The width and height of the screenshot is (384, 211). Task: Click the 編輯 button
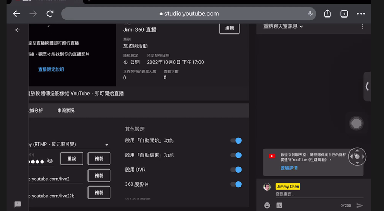click(x=229, y=28)
